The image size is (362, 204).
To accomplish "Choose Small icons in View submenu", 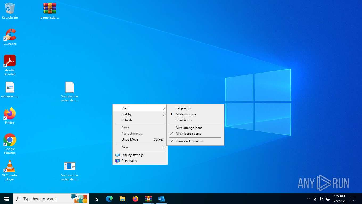I will (x=195, y=120).
